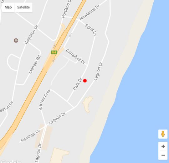Click the Portland Dr street label

coord(66,9)
